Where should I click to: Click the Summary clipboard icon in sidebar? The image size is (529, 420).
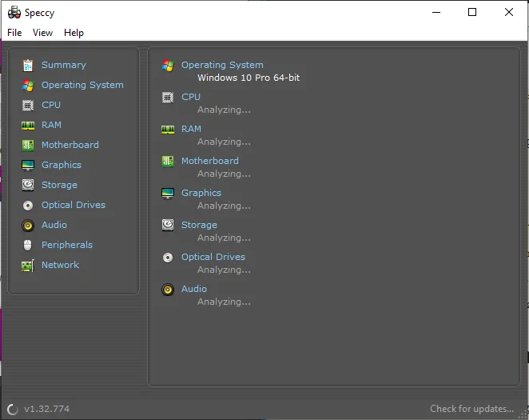[28, 65]
